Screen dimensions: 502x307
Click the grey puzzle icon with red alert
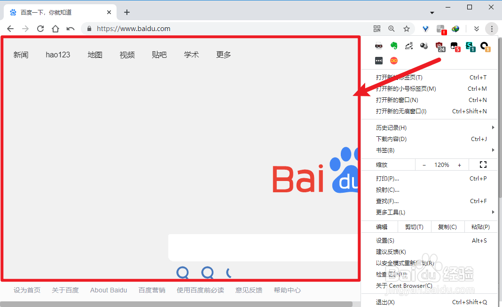click(440, 29)
